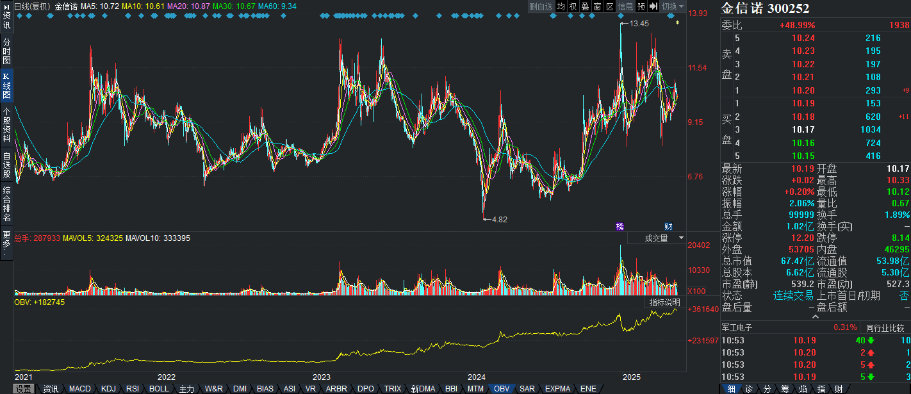Click the 榜 ranking marker on chart

pos(620,227)
